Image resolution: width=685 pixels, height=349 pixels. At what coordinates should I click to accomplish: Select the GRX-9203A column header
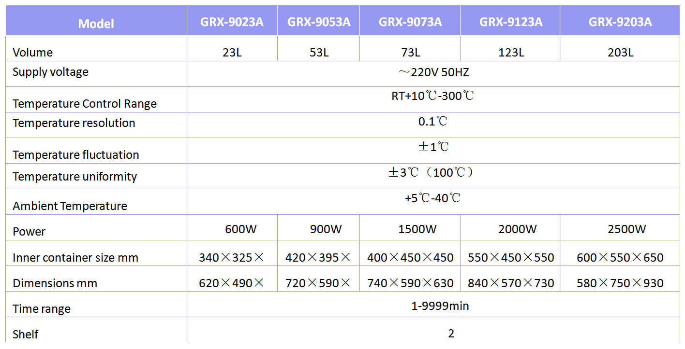pyautogui.click(x=620, y=22)
